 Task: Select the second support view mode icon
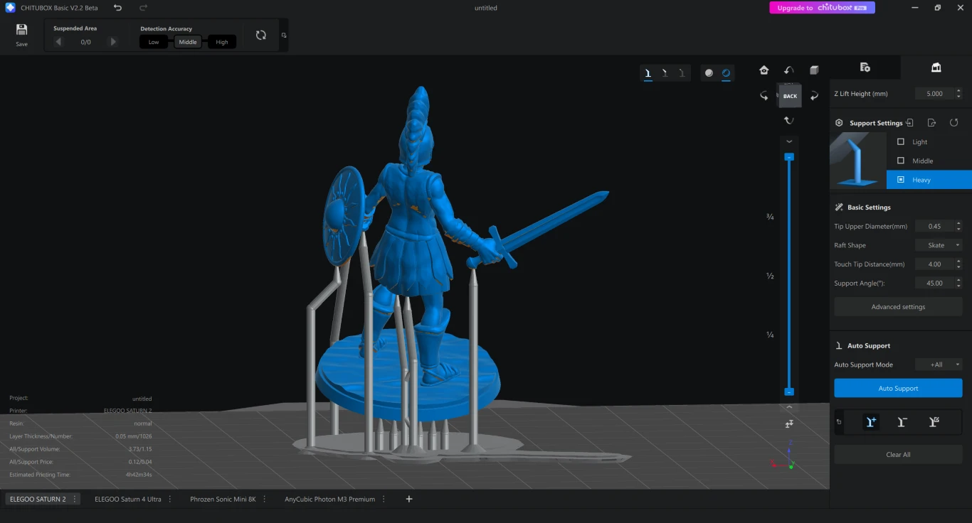(665, 72)
